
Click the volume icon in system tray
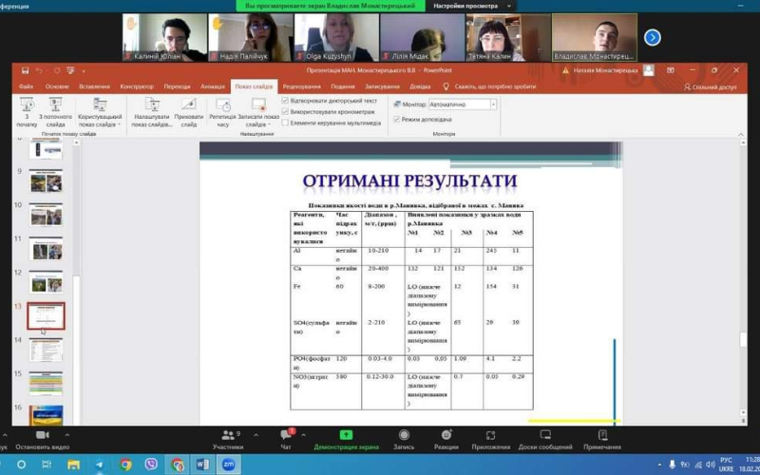710,465
